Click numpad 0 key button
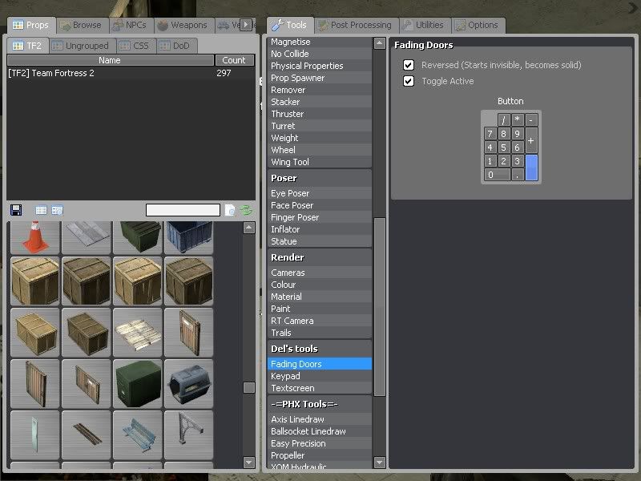 497,175
